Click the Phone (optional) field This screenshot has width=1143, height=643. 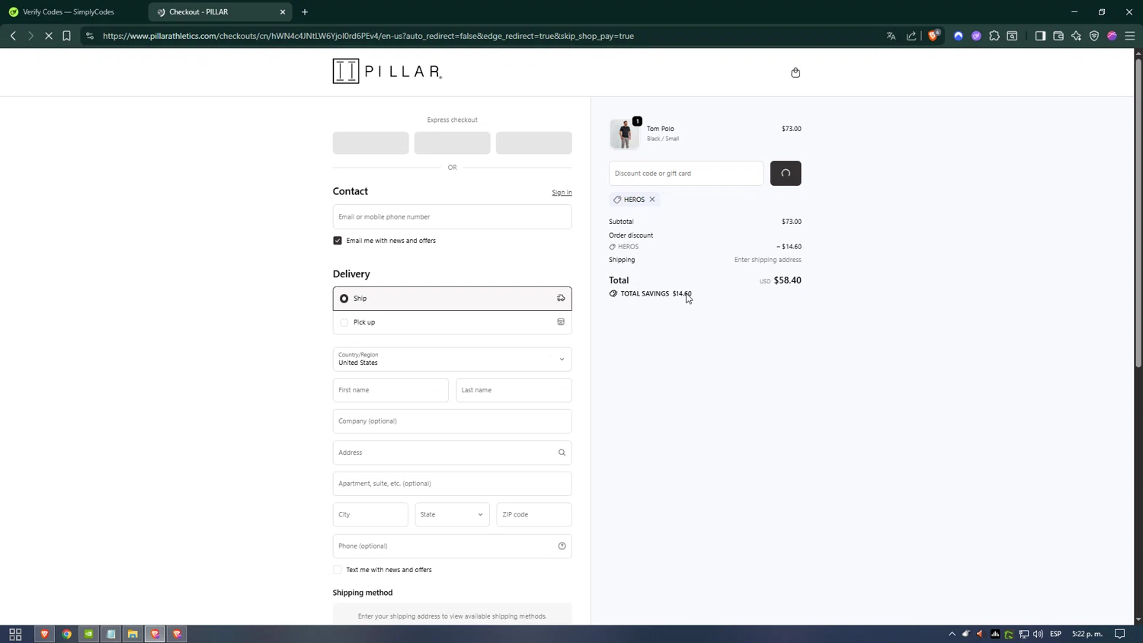pyautogui.click(x=452, y=546)
